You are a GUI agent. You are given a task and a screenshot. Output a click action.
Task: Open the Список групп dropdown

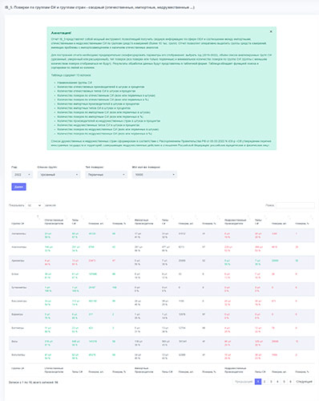(x=59, y=175)
